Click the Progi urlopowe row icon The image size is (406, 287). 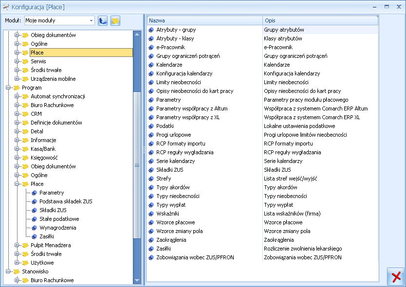pyautogui.click(x=151, y=135)
